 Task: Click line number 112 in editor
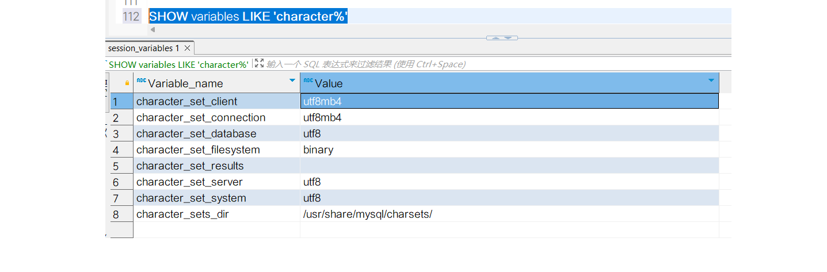131,16
